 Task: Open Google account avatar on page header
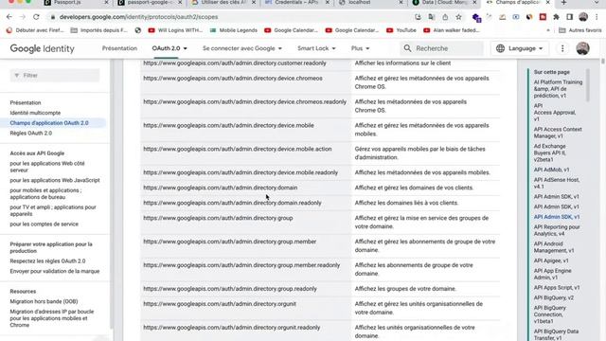click(582, 48)
